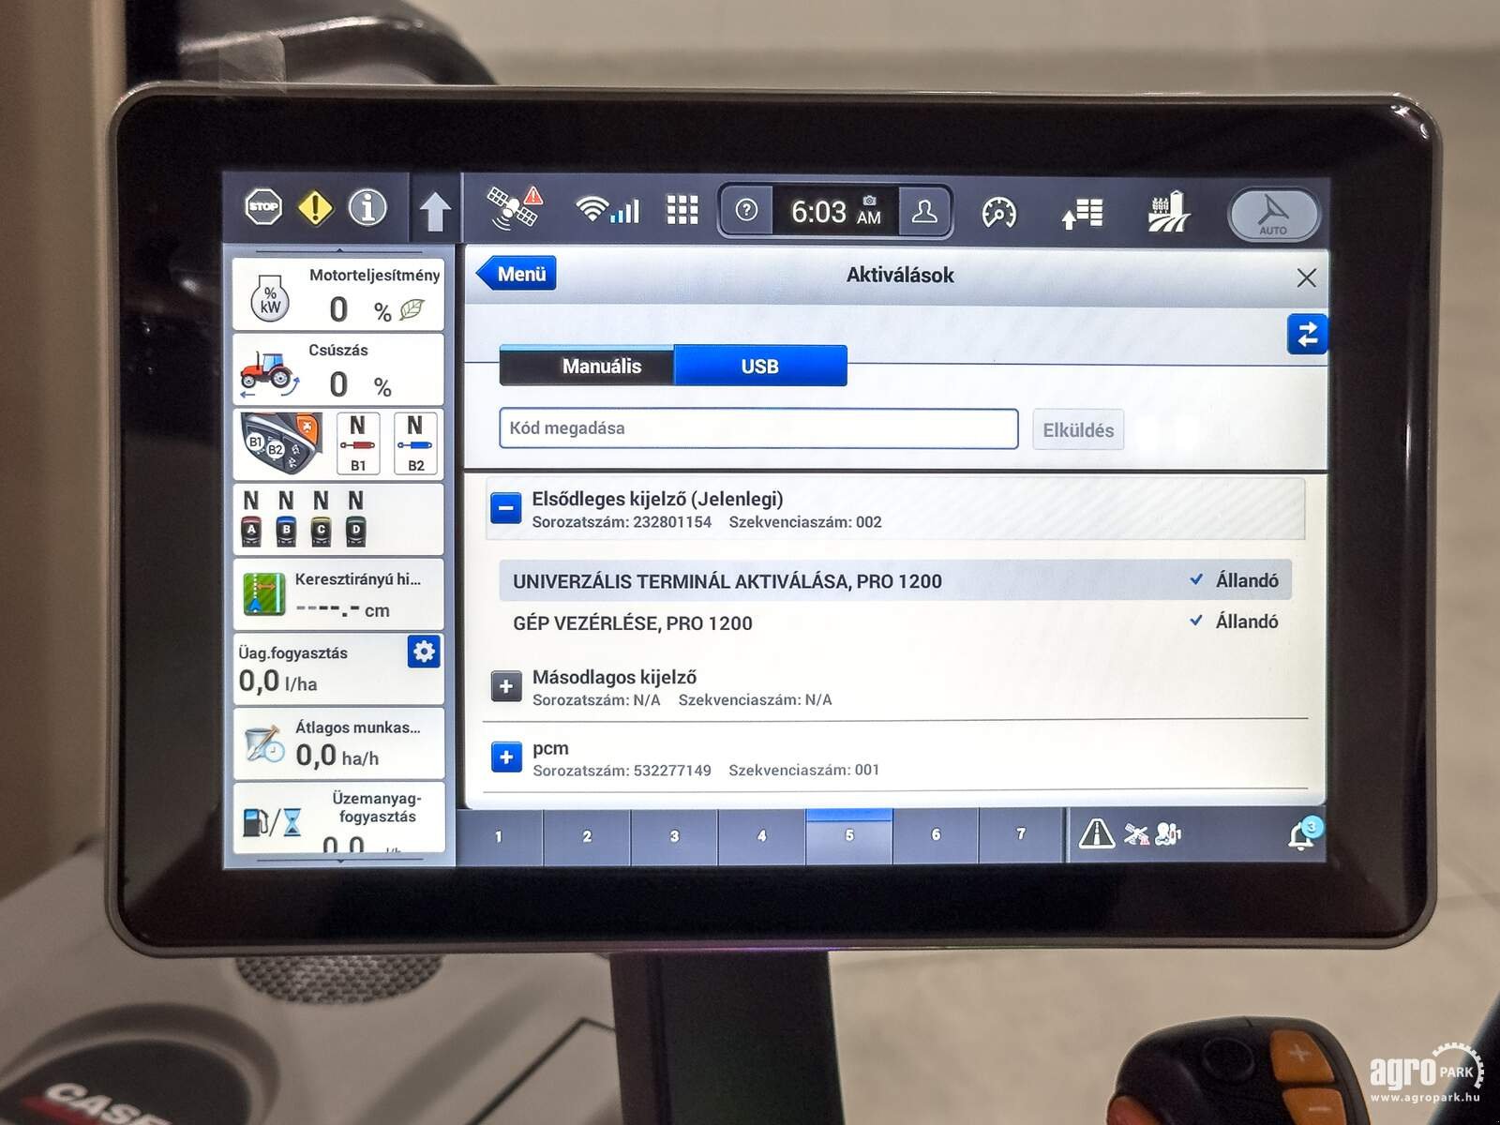
Task: Open the user profile icon
Action: pyautogui.click(x=924, y=211)
